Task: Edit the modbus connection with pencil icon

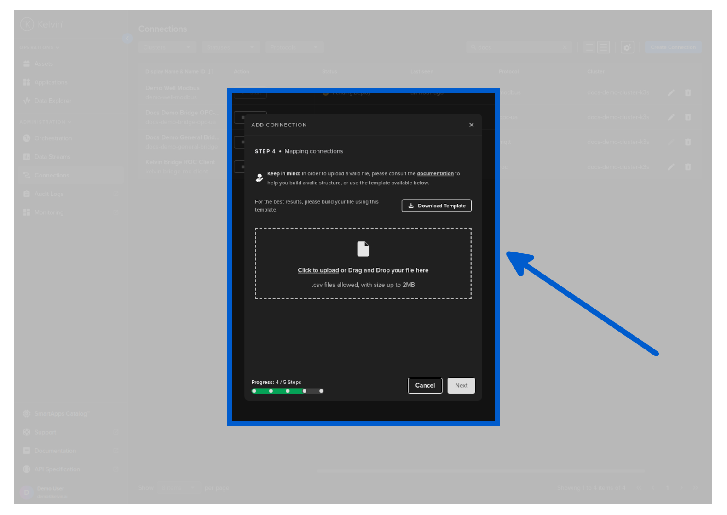Action: pos(671,93)
